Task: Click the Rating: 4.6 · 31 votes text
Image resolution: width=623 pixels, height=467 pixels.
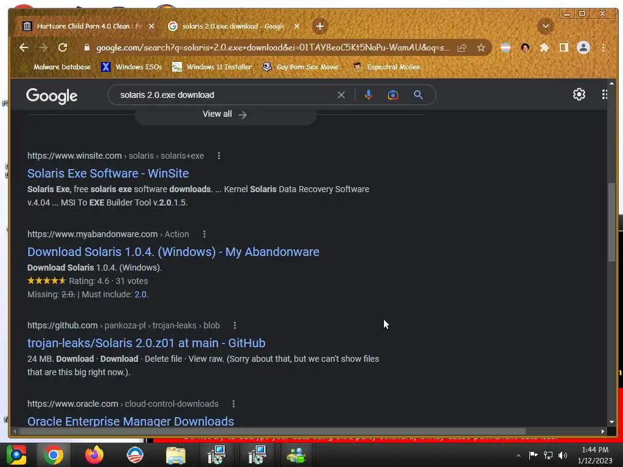Action: [108, 281]
